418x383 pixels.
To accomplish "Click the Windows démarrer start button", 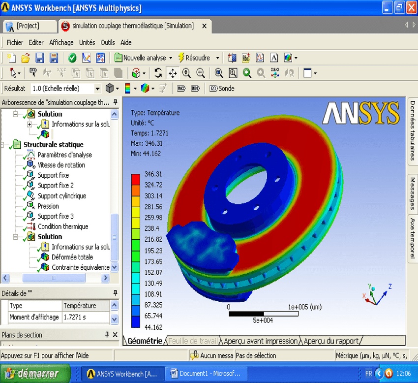I will click(x=35, y=374).
